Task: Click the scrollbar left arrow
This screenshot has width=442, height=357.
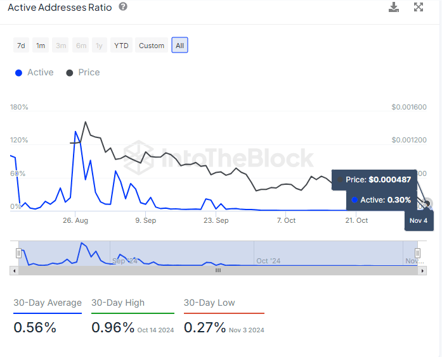Action: coord(14,270)
